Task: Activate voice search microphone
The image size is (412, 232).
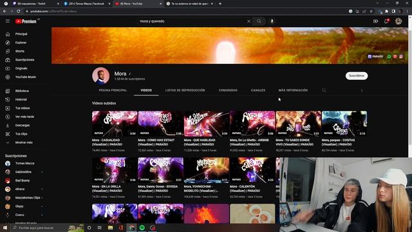Action: [x=272, y=21]
